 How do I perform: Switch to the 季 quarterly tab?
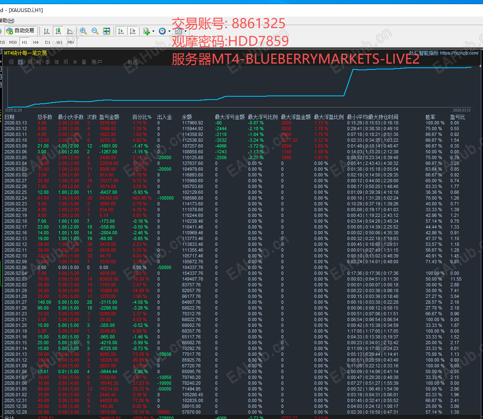click(x=47, y=62)
